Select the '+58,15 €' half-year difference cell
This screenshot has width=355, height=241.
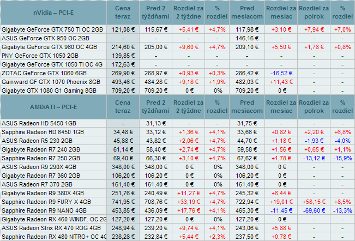314,202
